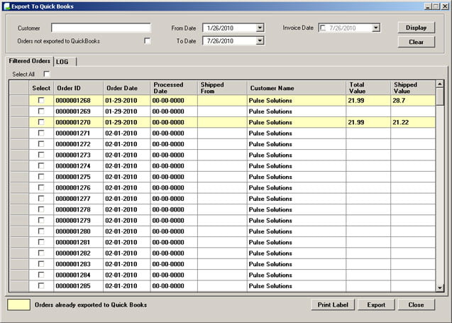
Task: Select order 0000001270 checkbox
Action: (x=41, y=122)
